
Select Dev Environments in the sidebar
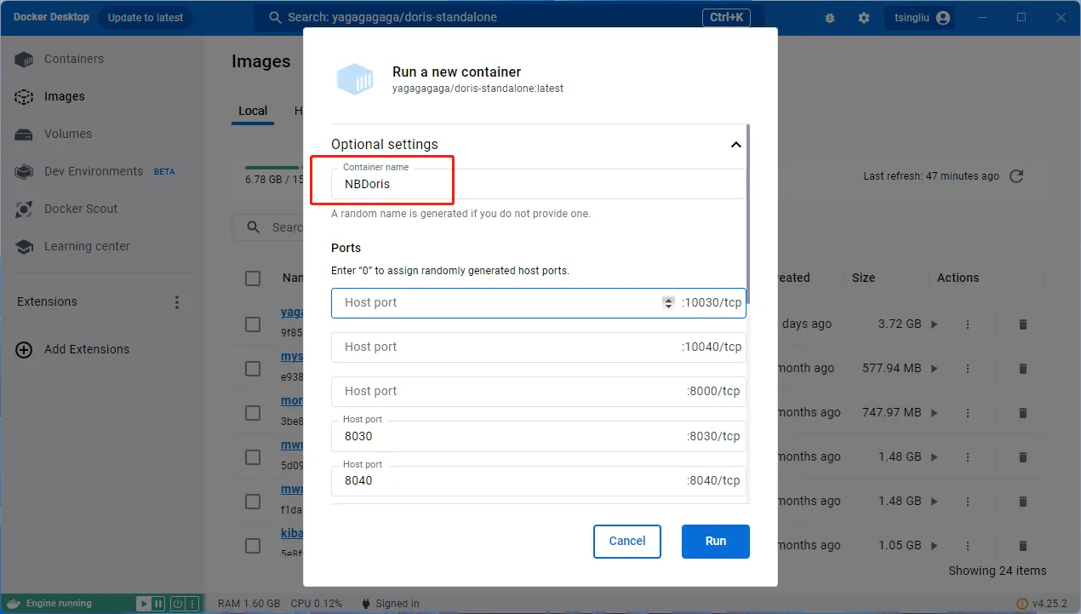[x=94, y=172]
